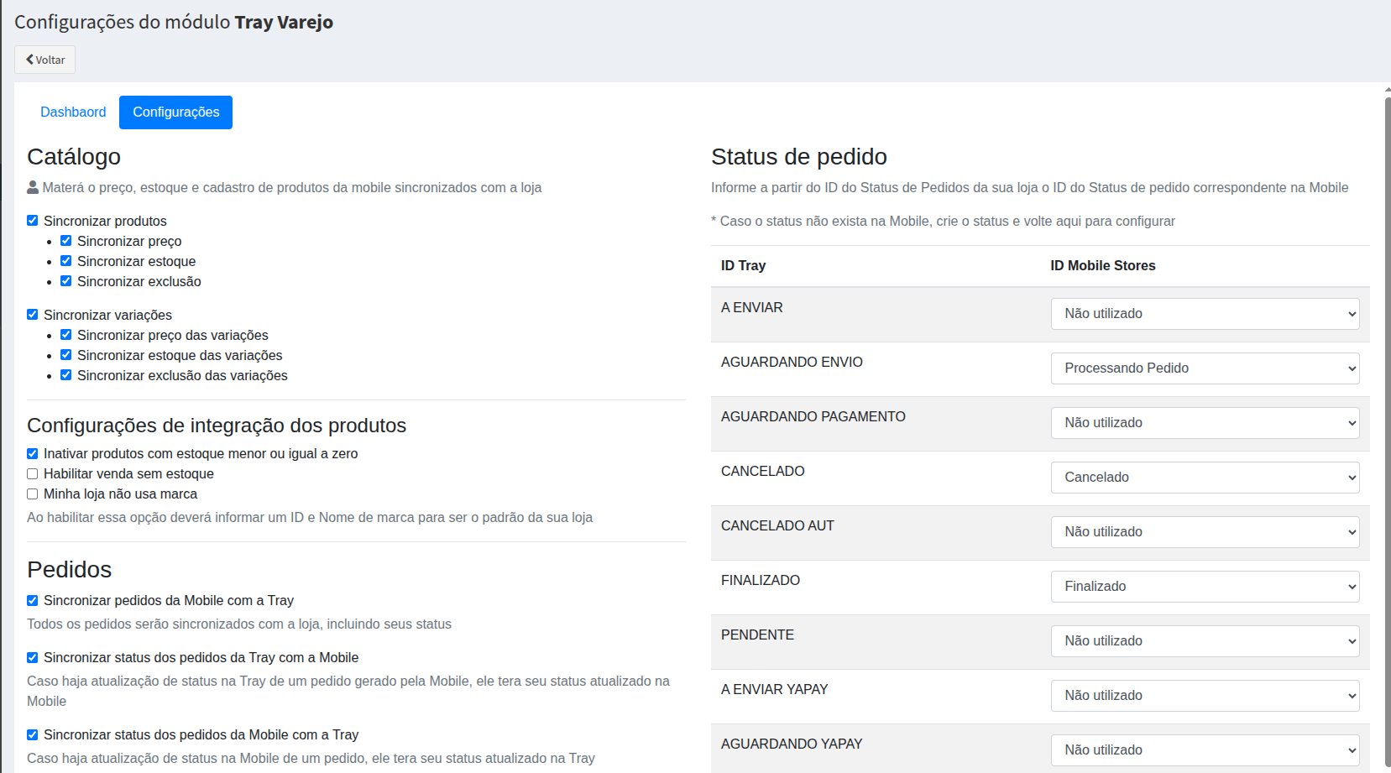This screenshot has width=1391, height=773.
Task: Toggle Sincronizar status dos pedidos da Mobile com a Tray
Action: tap(33, 735)
